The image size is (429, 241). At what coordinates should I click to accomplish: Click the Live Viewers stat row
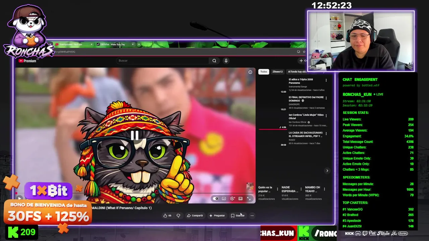(378, 119)
